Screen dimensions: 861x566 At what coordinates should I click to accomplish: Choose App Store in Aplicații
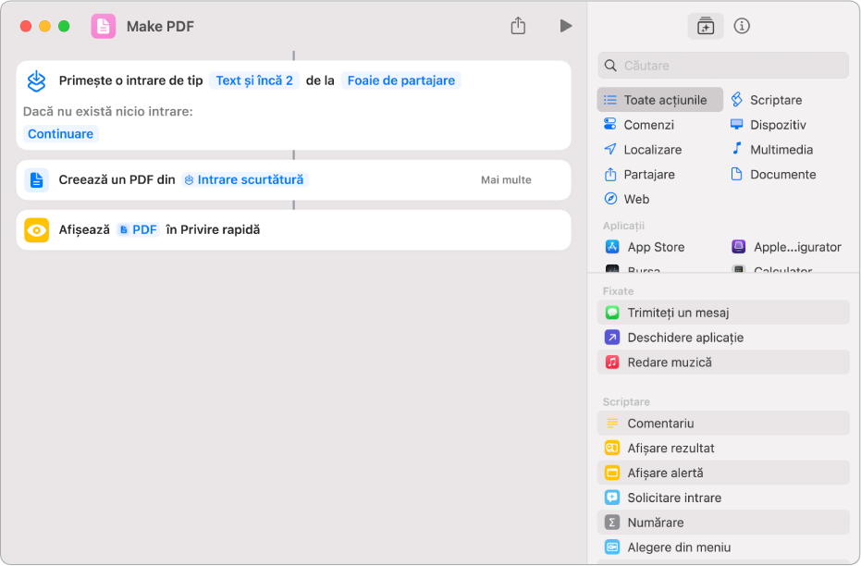[x=645, y=247]
